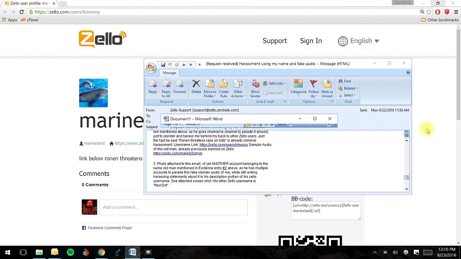Click the dolphin profile picture
Image resolution: width=461 pixels, height=259 pixels.
click(x=93, y=93)
